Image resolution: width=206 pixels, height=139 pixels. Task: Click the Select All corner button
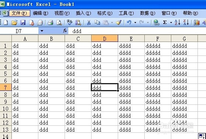(6, 38)
